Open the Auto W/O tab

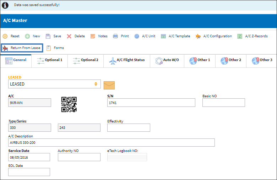click(167, 61)
